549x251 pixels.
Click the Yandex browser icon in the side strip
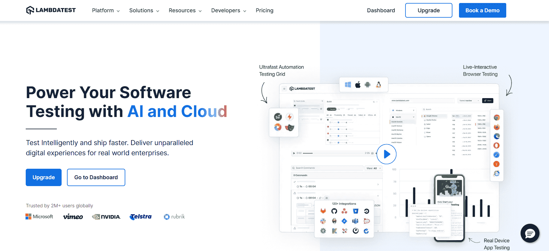click(497, 164)
